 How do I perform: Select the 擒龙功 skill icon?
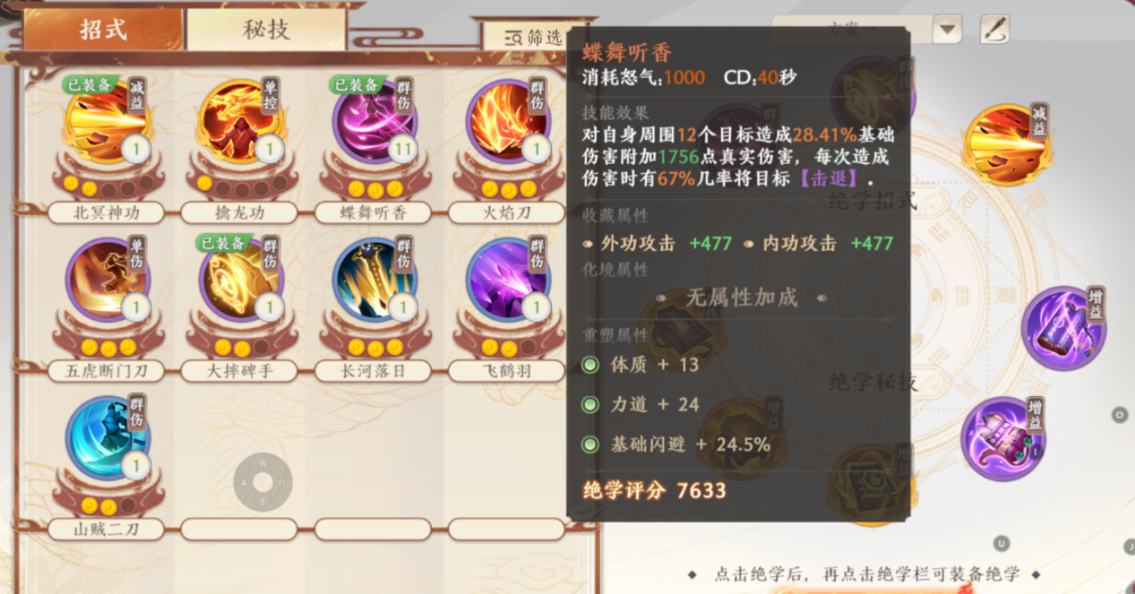point(241,122)
